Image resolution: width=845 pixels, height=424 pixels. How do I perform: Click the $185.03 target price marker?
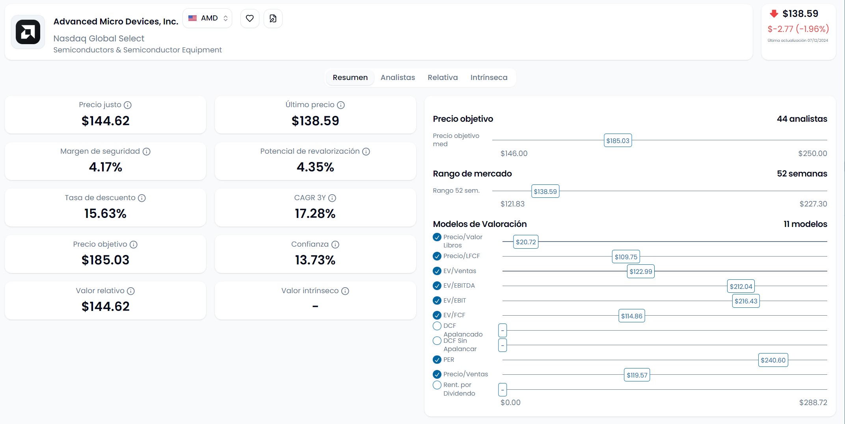click(618, 141)
